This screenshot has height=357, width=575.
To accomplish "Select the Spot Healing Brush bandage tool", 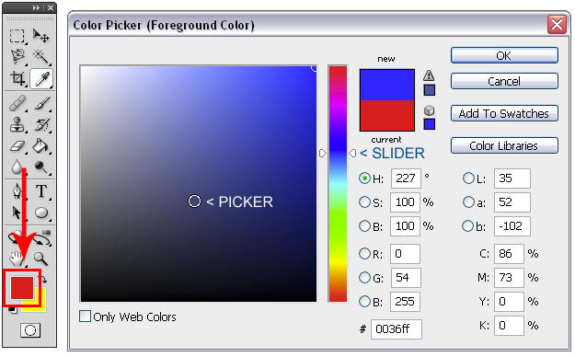I will click(x=17, y=103).
